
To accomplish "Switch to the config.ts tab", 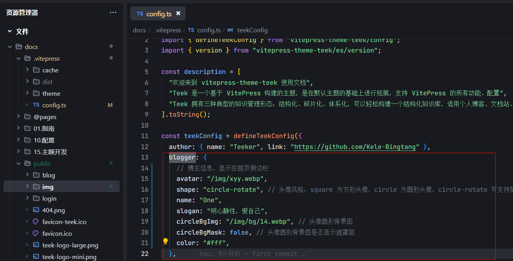I will [x=158, y=14].
